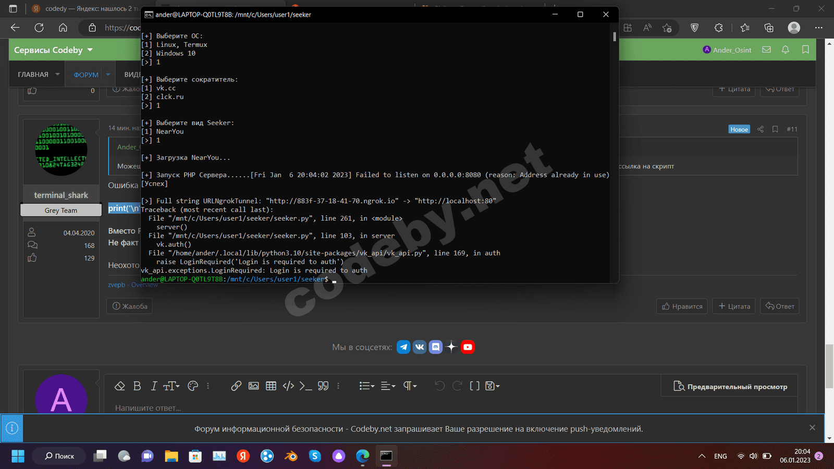Image resolution: width=834 pixels, height=469 pixels.
Task: Open the list type dropdown in editor
Action: (366, 386)
